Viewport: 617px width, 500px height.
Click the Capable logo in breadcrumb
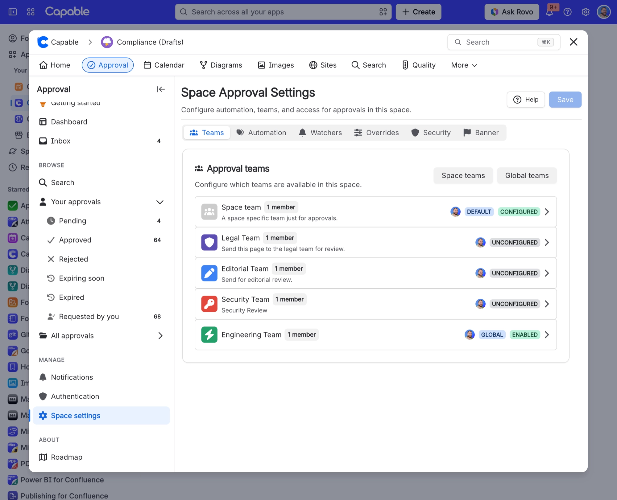[43, 42]
